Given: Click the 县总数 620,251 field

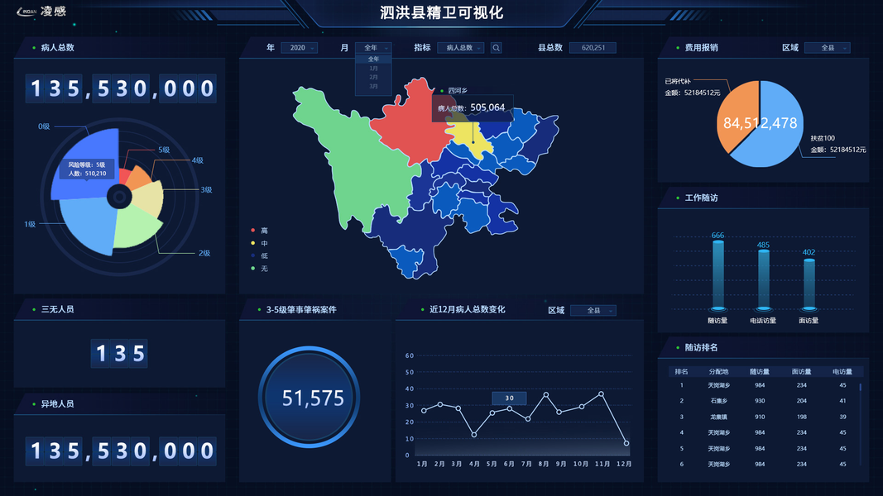Looking at the screenshot, I should pos(593,48).
